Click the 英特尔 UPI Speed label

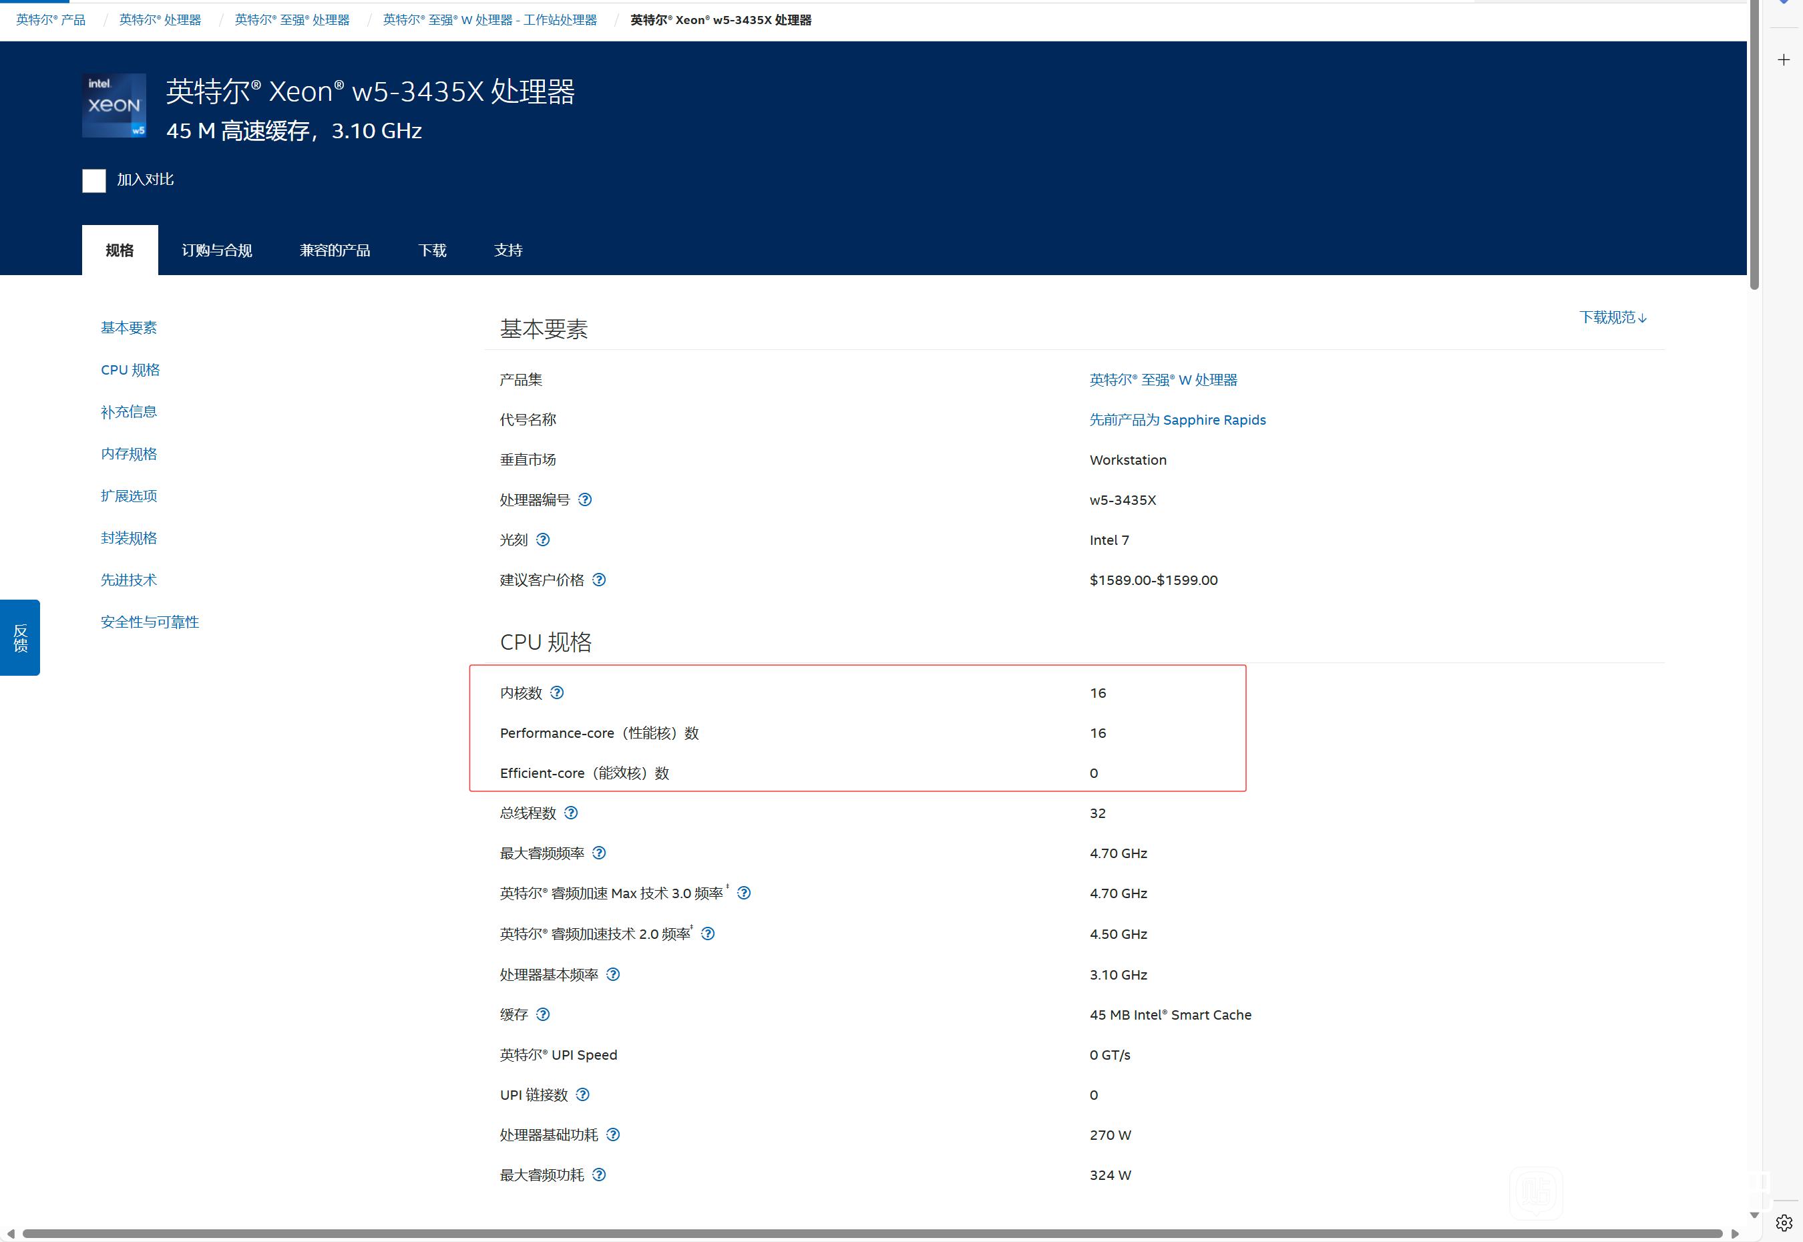[558, 1054]
